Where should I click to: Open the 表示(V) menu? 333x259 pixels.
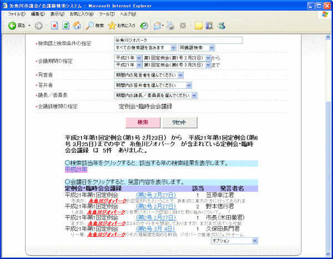(57, 14)
